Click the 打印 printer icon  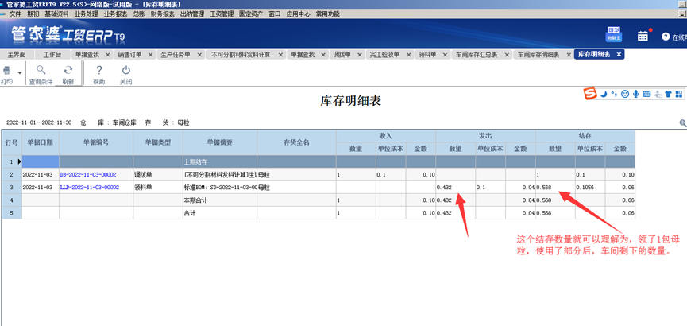pyautogui.click(x=6, y=71)
